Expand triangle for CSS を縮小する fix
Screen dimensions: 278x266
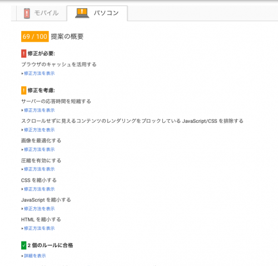coord(22,189)
